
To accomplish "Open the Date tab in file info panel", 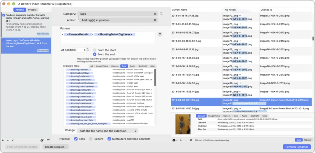I will pyautogui.click(x=236, y=116).
